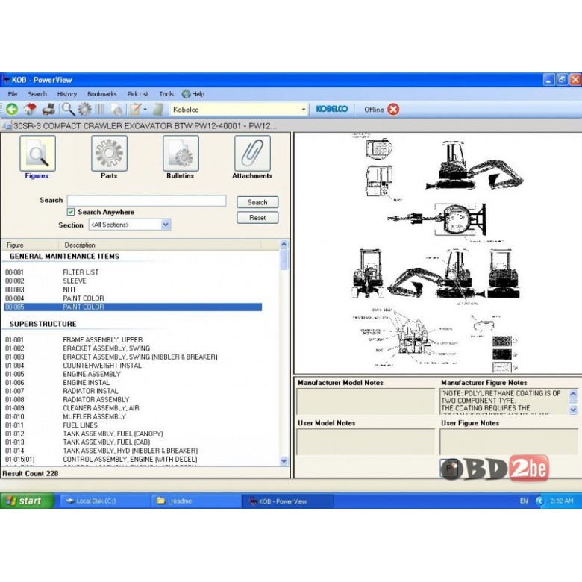
Task: Click the figure list scrollbar thumb
Action: (284, 260)
